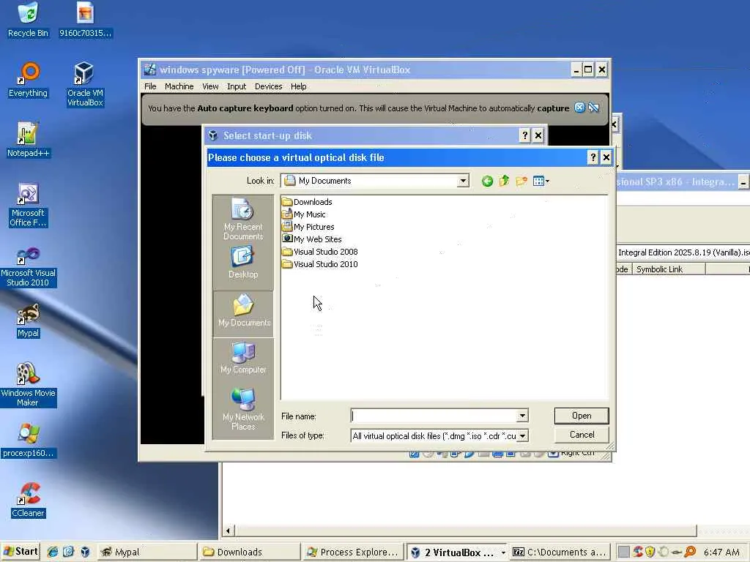
Task: Open My Recent Documents in places bar
Action: tap(243, 220)
